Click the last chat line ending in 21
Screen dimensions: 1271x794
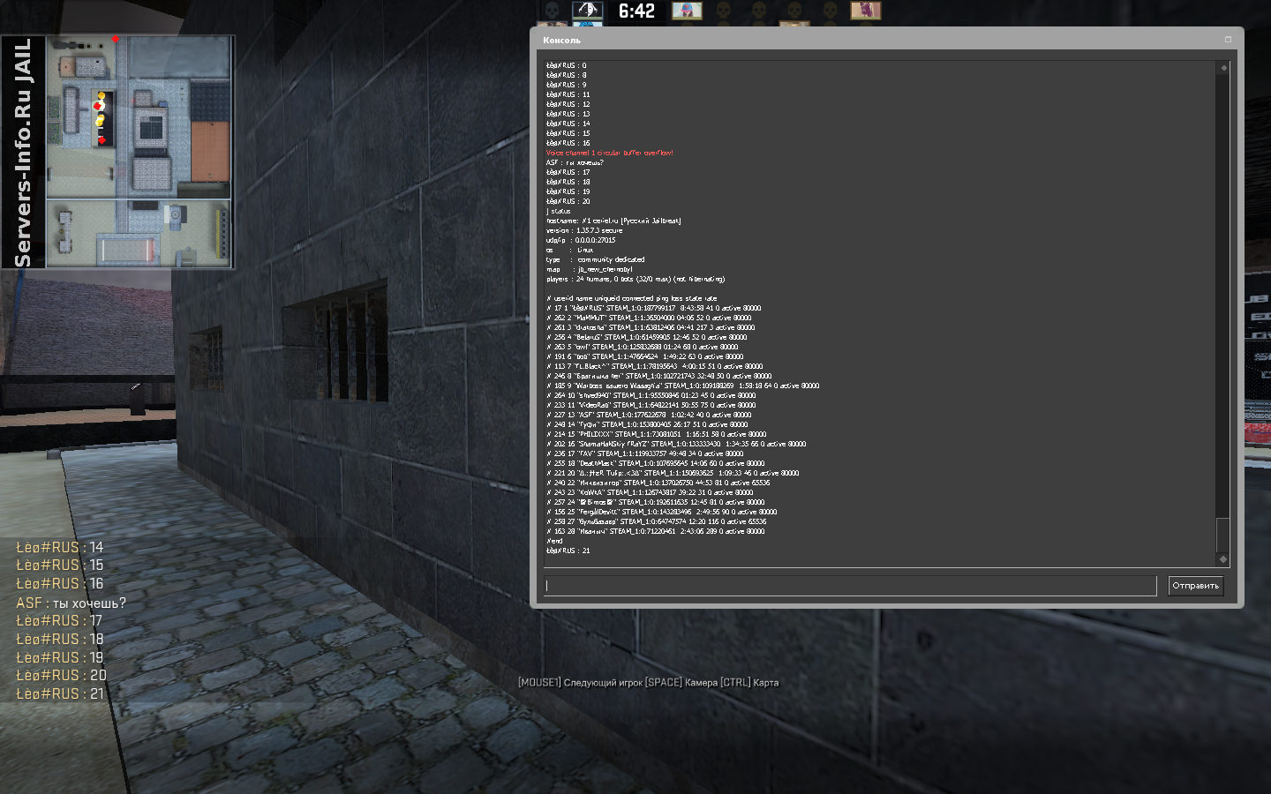tap(60, 694)
